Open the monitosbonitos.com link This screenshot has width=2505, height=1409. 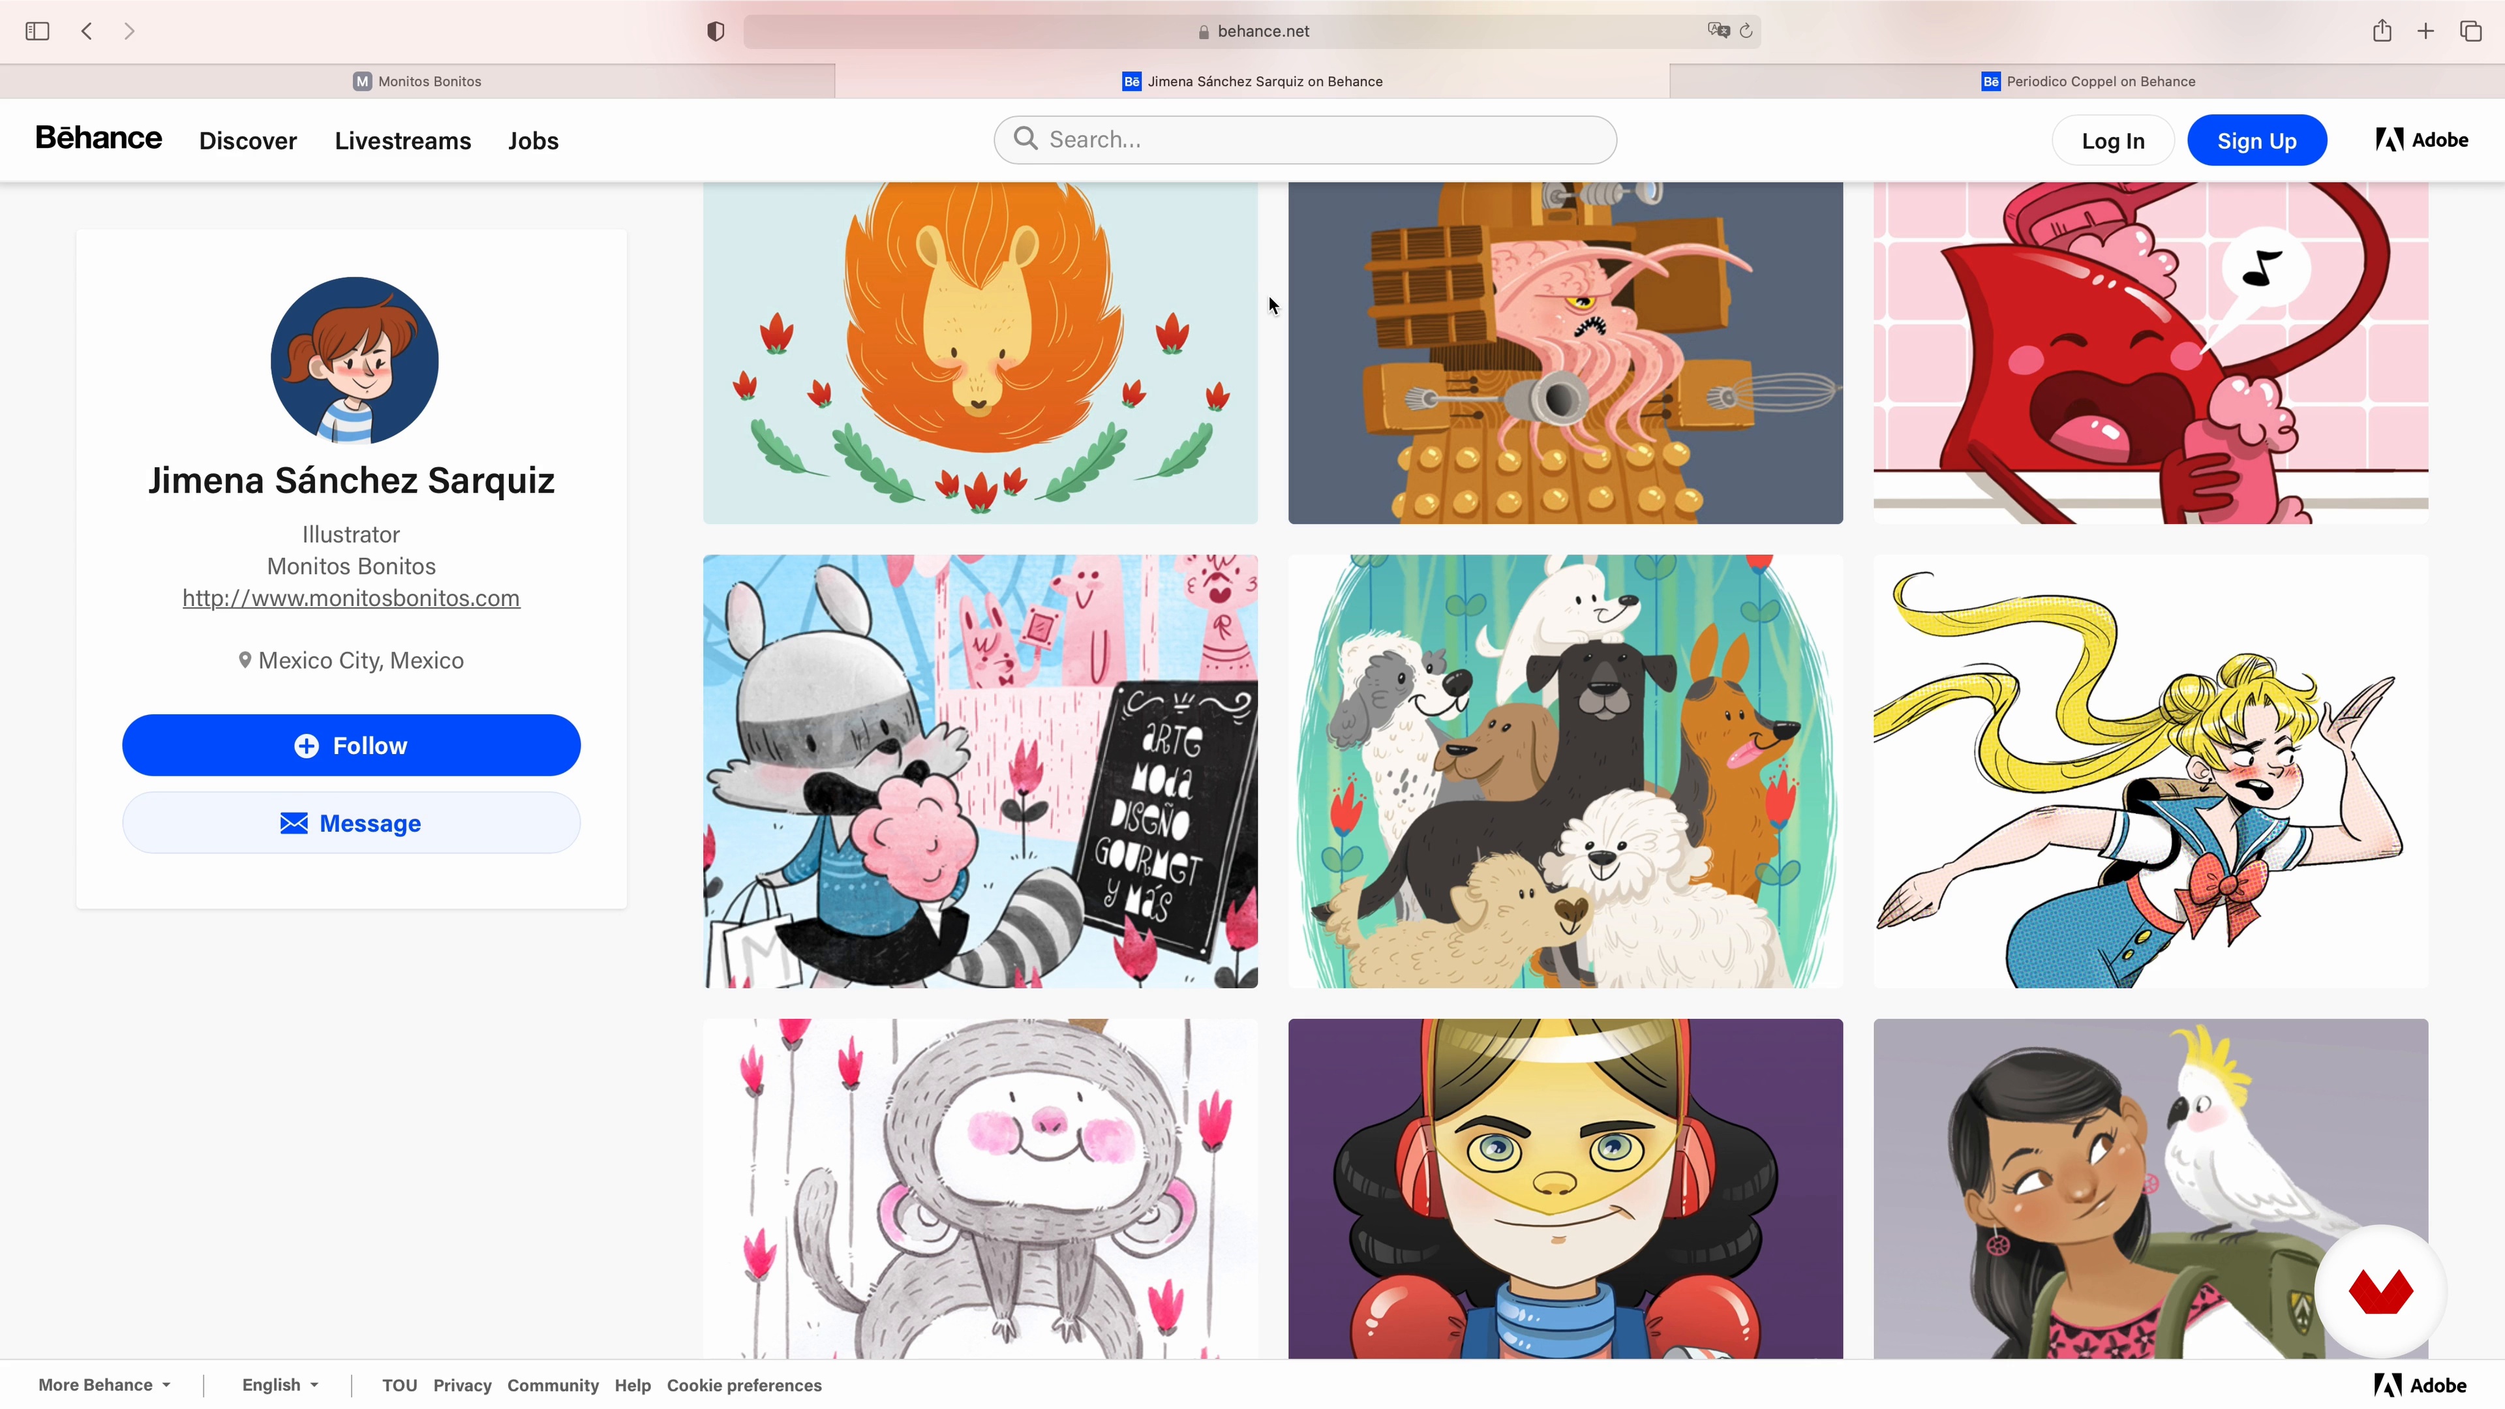click(x=351, y=598)
